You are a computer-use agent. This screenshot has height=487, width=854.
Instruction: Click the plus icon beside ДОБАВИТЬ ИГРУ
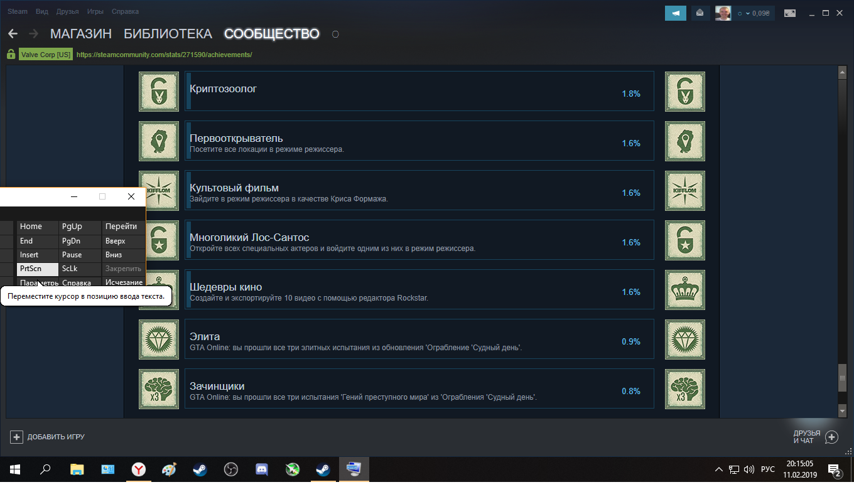coord(16,437)
